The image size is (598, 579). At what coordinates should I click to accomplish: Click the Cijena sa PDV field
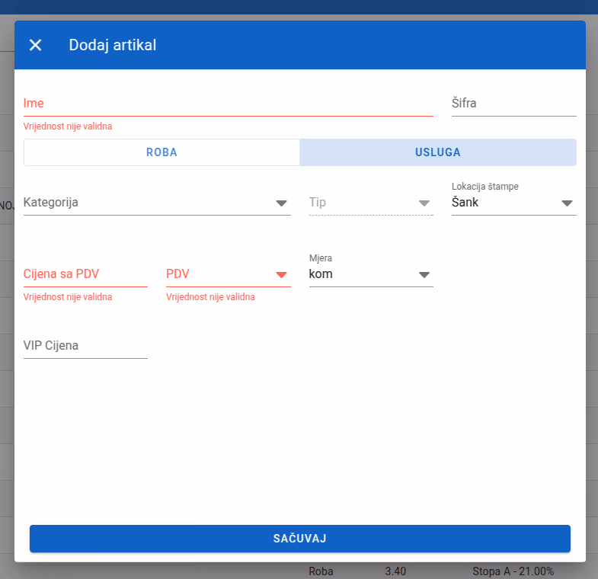(85, 274)
